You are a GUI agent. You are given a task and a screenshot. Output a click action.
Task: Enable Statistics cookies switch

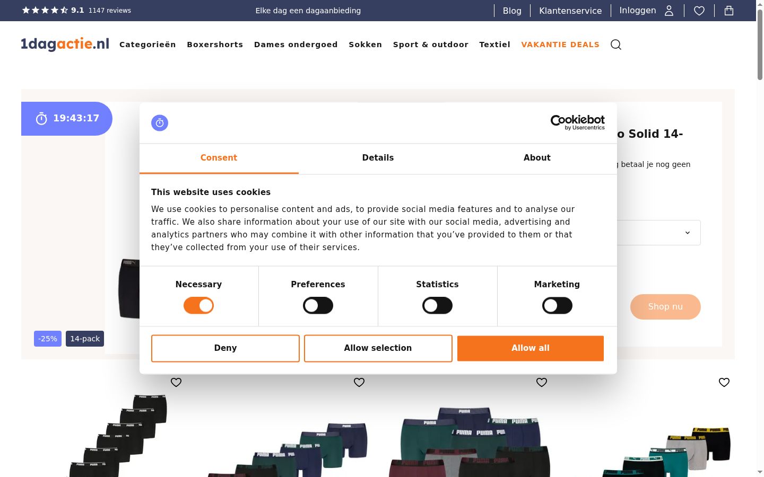(x=437, y=305)
